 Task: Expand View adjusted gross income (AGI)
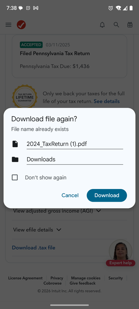pos(57,211)
